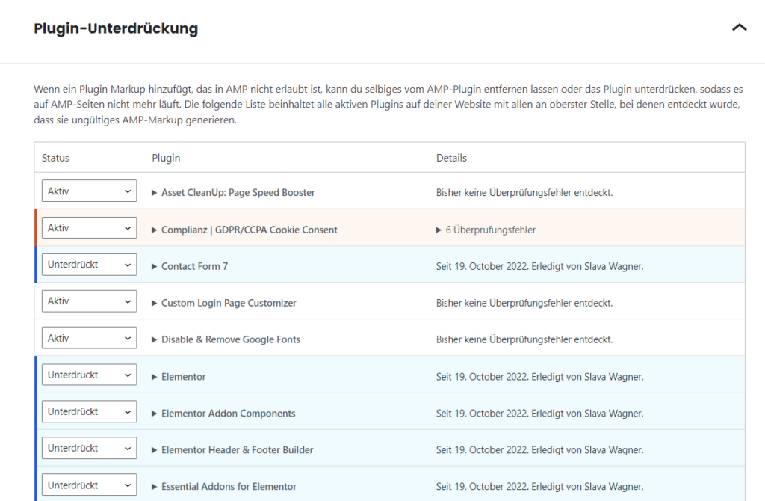This screenshot has height=501, width=765.
Task: Collapse the Plugin-Unterdrückung section chevron
Action: pyautogui.click(x=739, y=28)
